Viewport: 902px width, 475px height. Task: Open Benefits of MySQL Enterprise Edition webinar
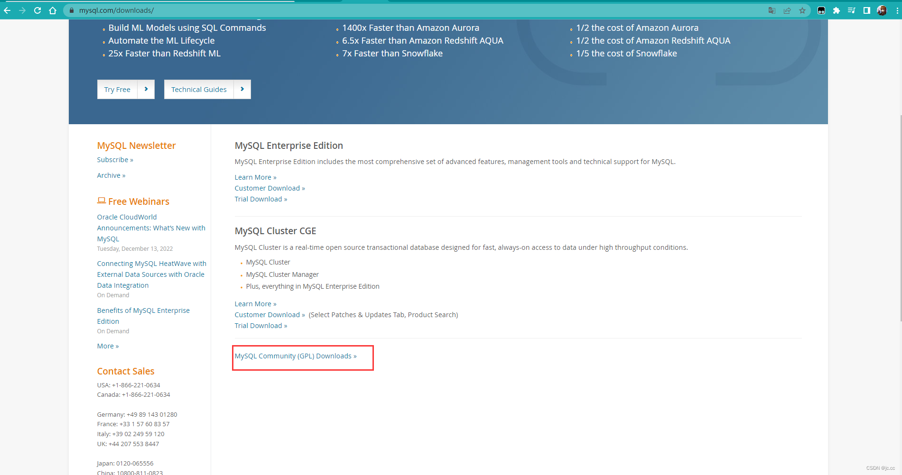coord(143,316)
